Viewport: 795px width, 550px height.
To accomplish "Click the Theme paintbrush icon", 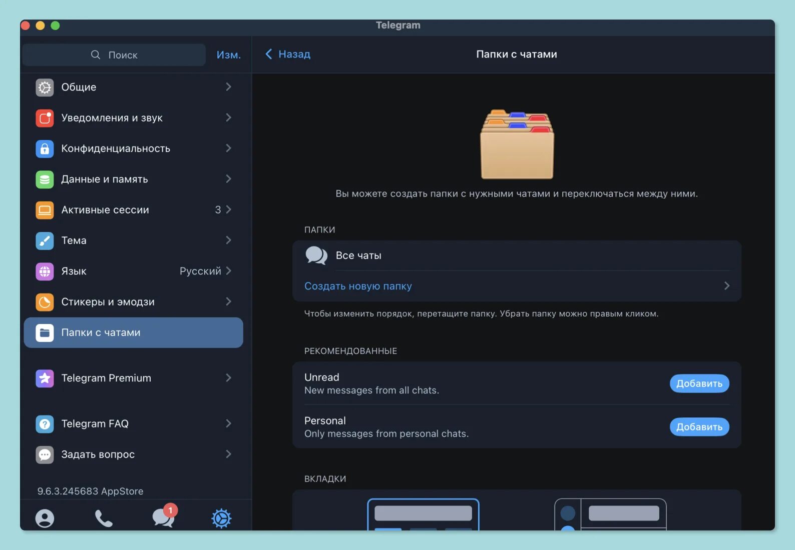I will [x=45, y=240].
